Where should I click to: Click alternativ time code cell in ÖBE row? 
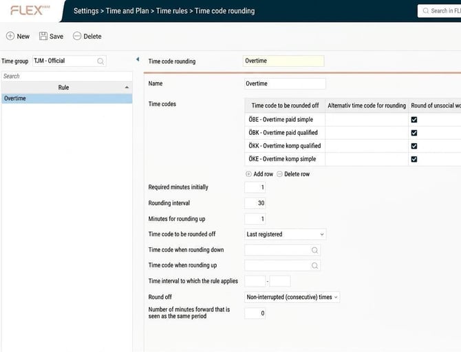pyautogui.click(x=367, y=119)
